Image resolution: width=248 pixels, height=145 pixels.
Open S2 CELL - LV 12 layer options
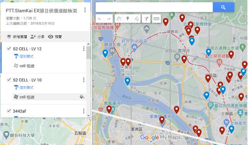tap(84, 48)
